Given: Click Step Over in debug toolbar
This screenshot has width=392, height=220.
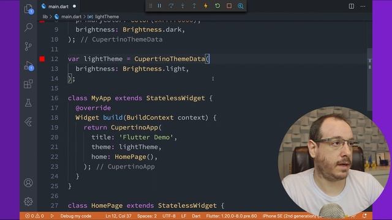Looking at the screenshot, I should pyautogui.click(x=171, y=5).
